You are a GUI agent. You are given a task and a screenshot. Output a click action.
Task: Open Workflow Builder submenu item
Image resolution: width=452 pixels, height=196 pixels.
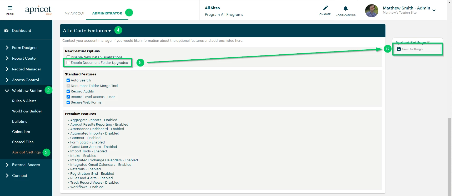coord(27,111)
